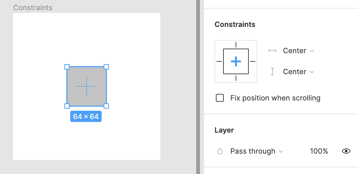Click the horizontal constraint icon
Viewport: 358px width, 174px height.
(272, 51)
